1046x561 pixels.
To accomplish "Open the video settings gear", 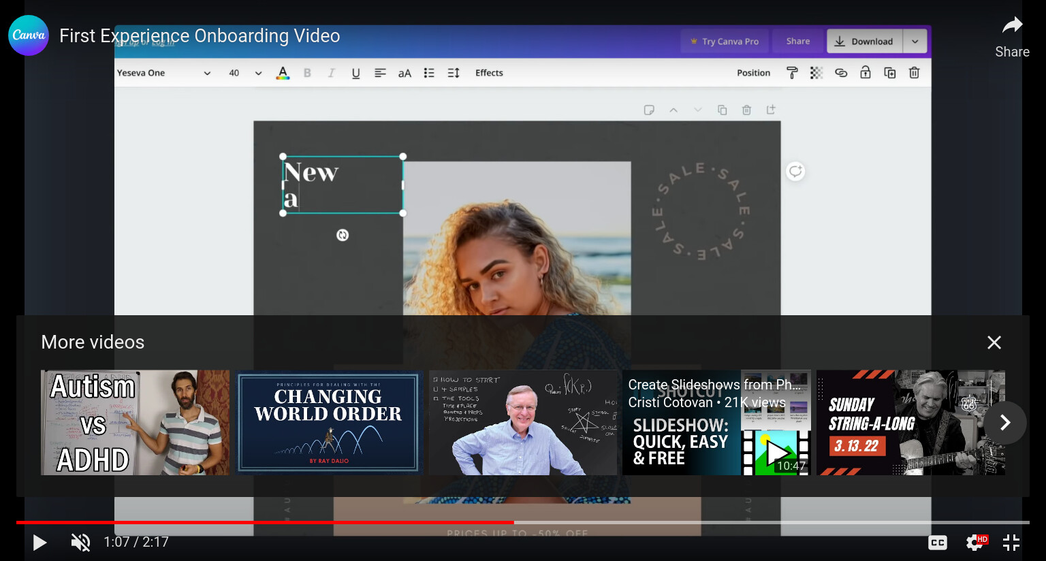I will click(x=976, y=542).
